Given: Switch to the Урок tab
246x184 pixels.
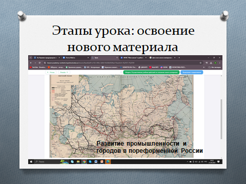Looking at the screenshot, I should 105,58.
